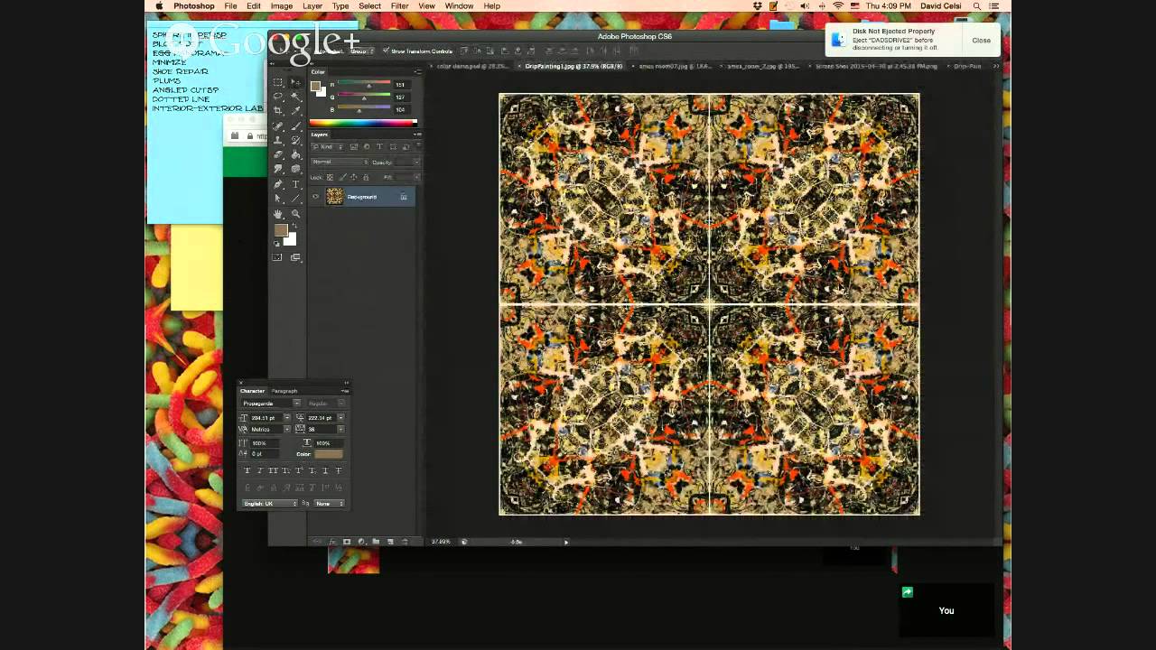Select the Line shape tool
Image resolution: width=1156 pixels, height=650 pixels.
(x=295, y=198)
